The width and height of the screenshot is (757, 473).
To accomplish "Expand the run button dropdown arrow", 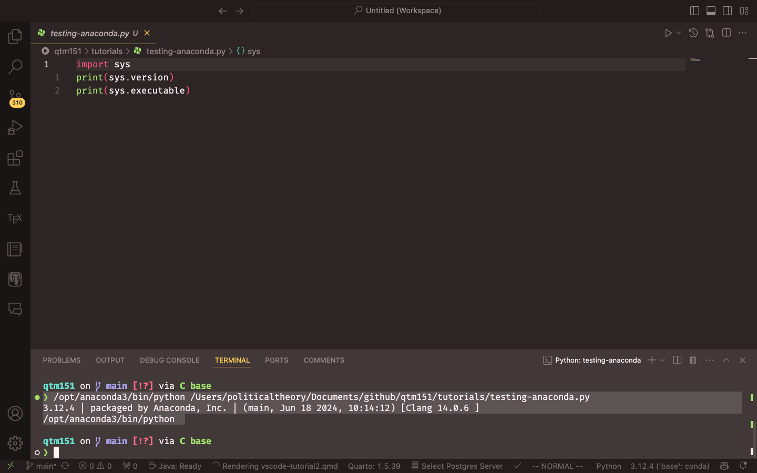I will (x=679, y=33).
